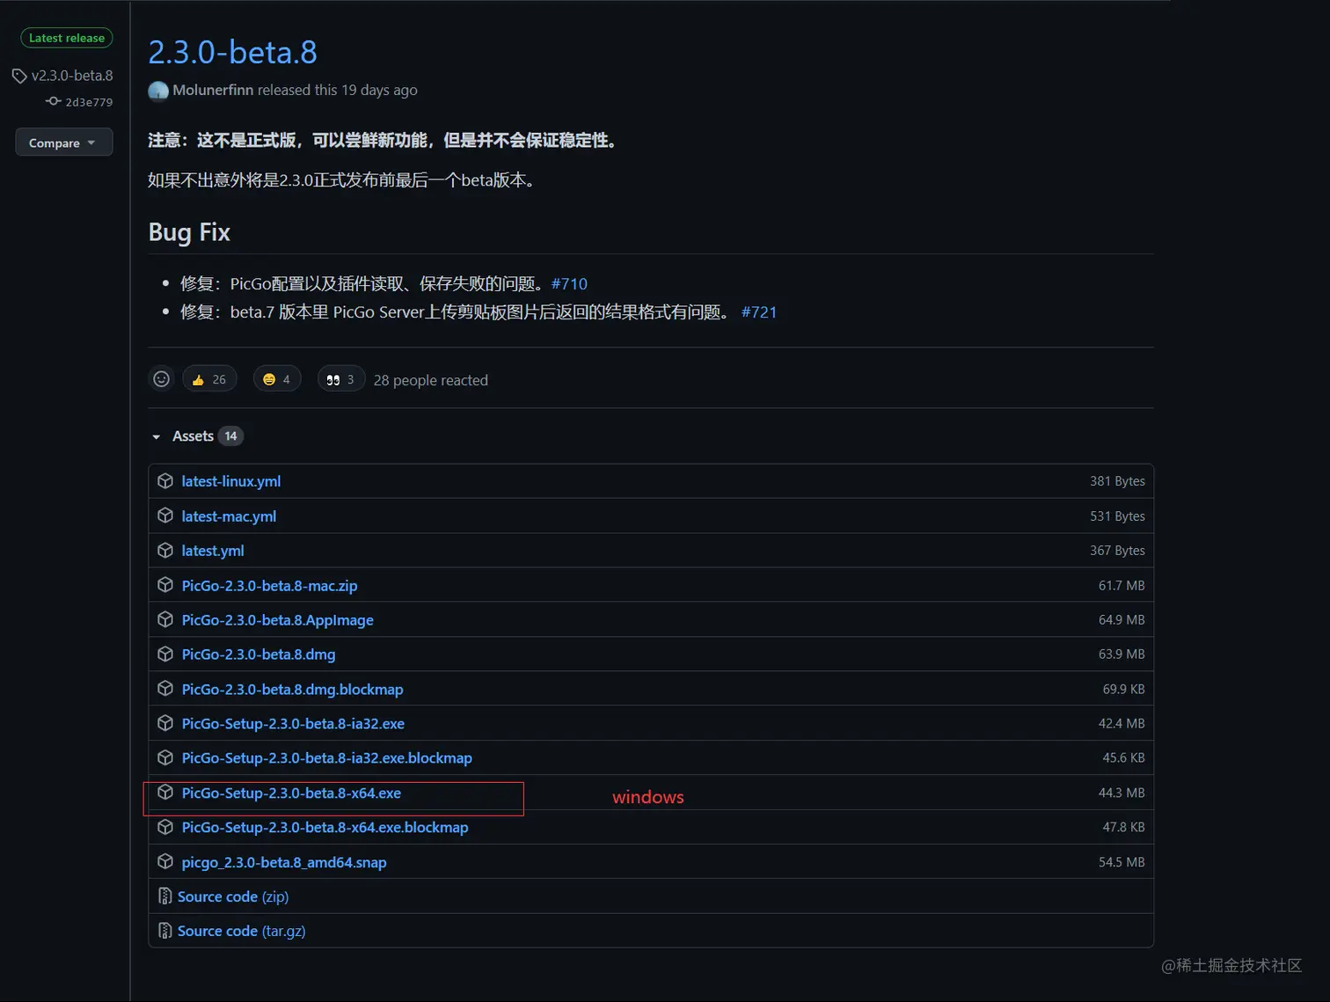
Task: Open the Molunerfinn profile link
Action: coord(213,90)
